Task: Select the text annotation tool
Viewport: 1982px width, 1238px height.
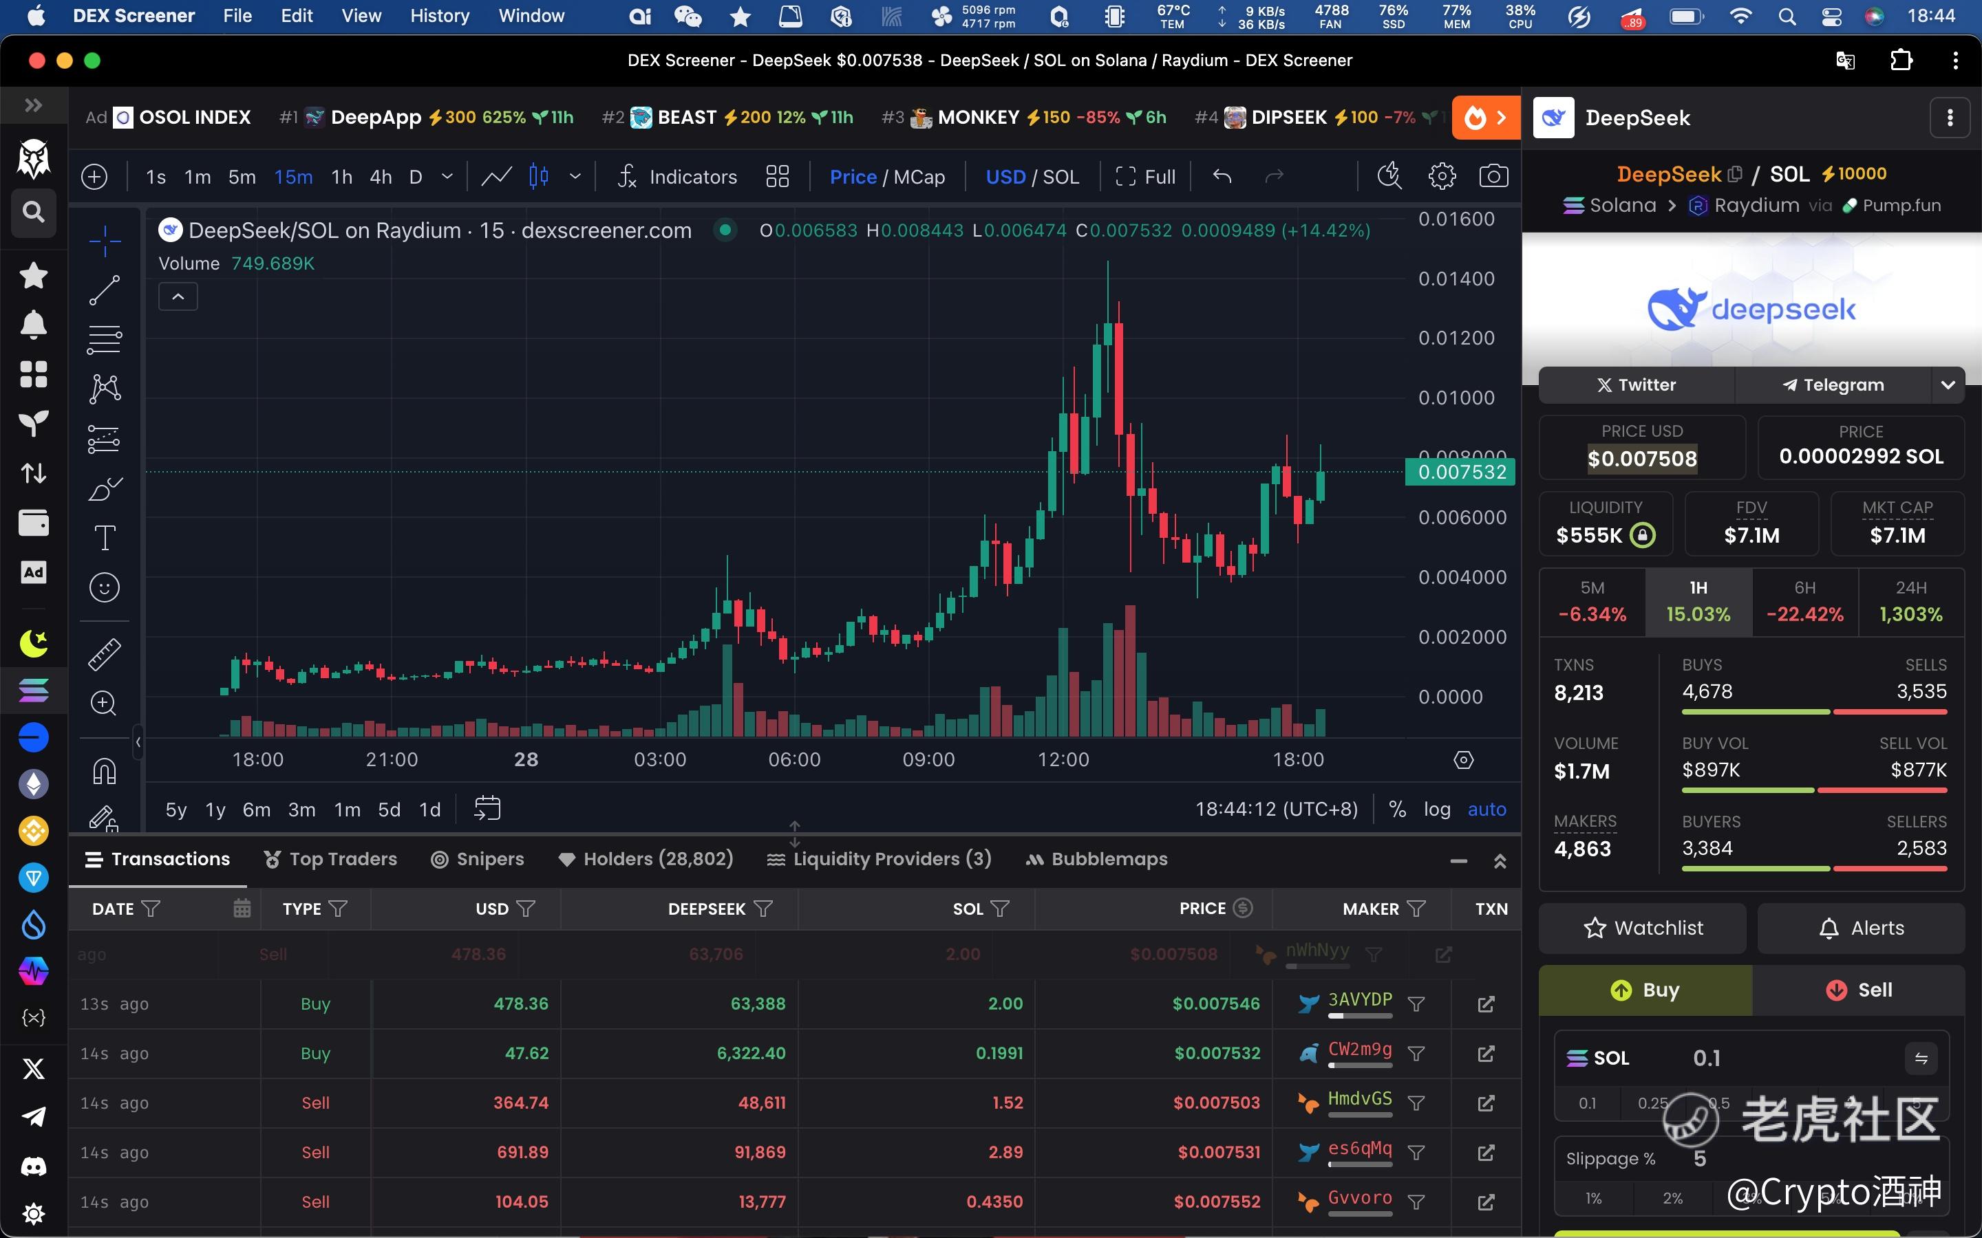Action: coord(104,538)
